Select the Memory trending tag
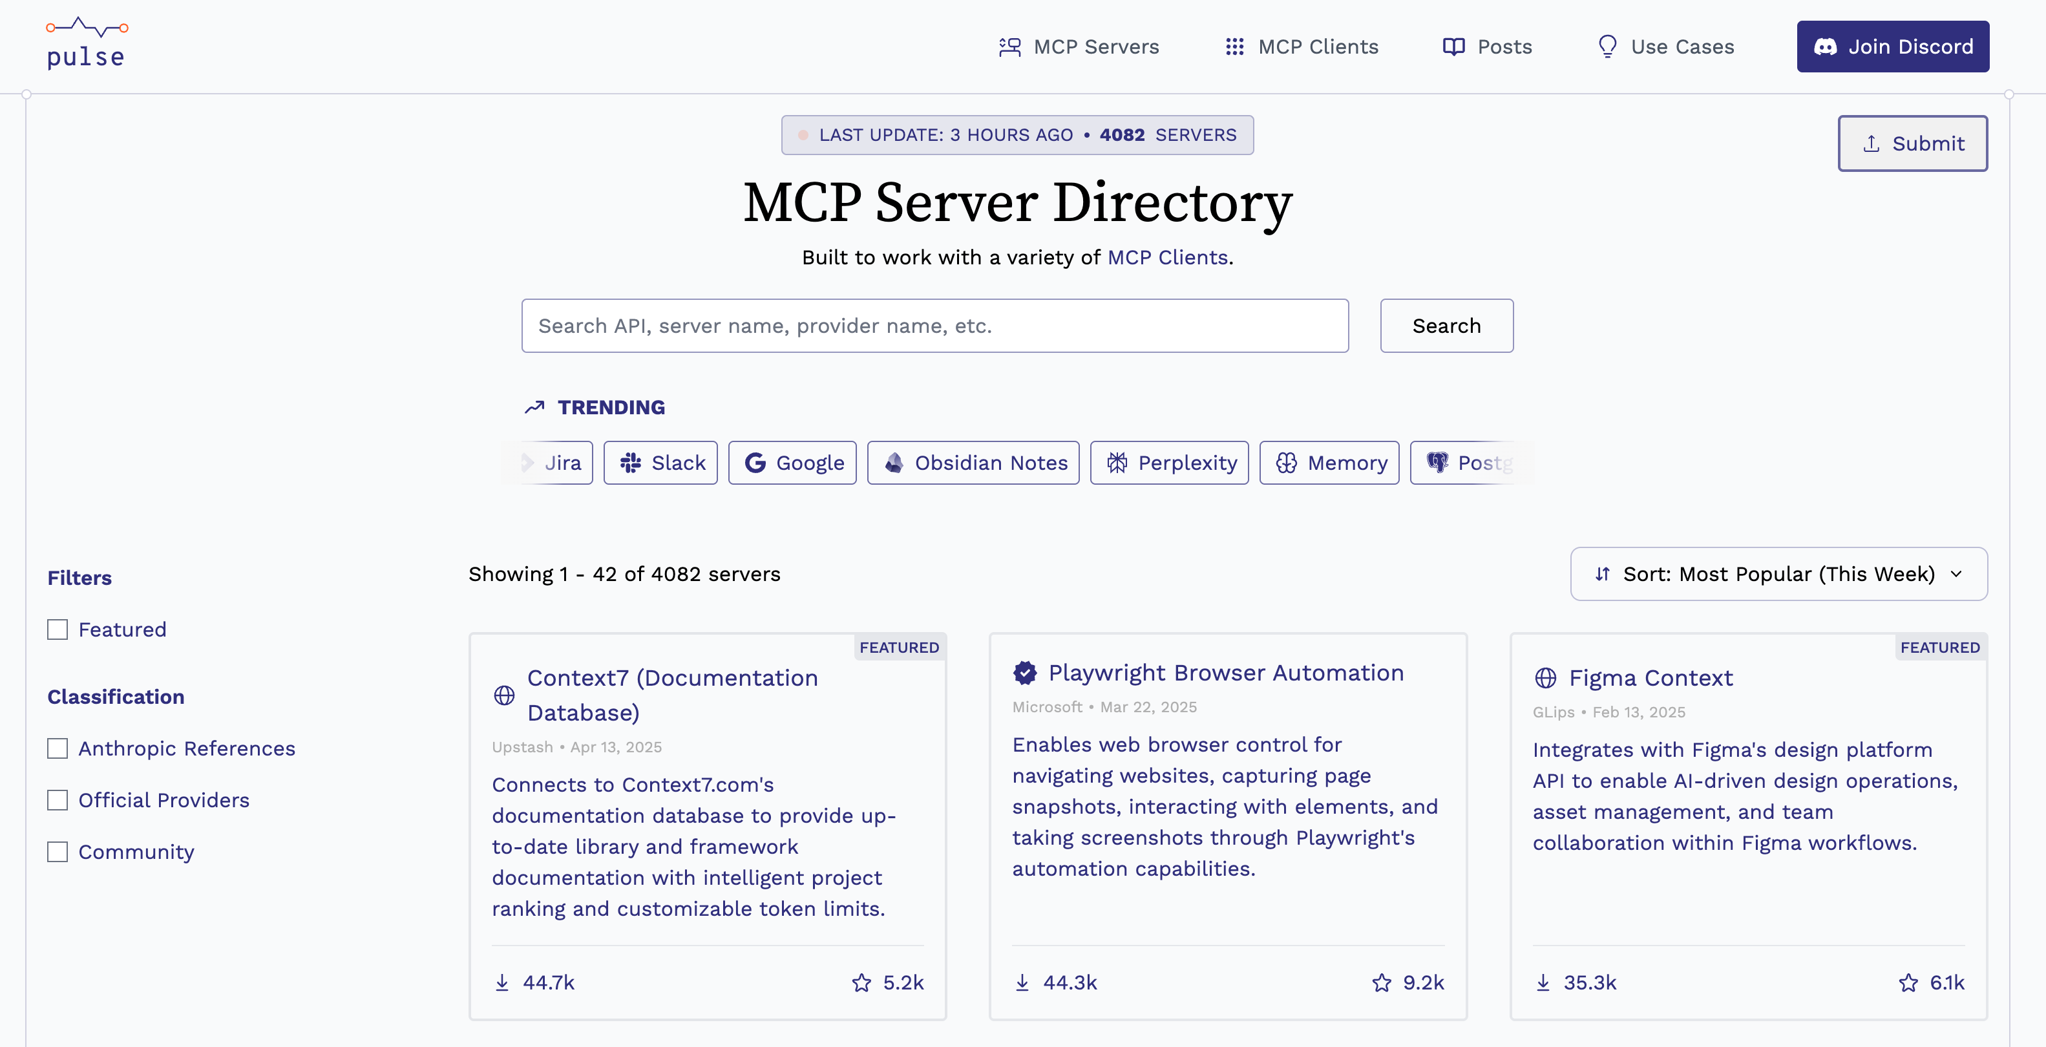The image size is (2046, 1047). click(1329, 463)
